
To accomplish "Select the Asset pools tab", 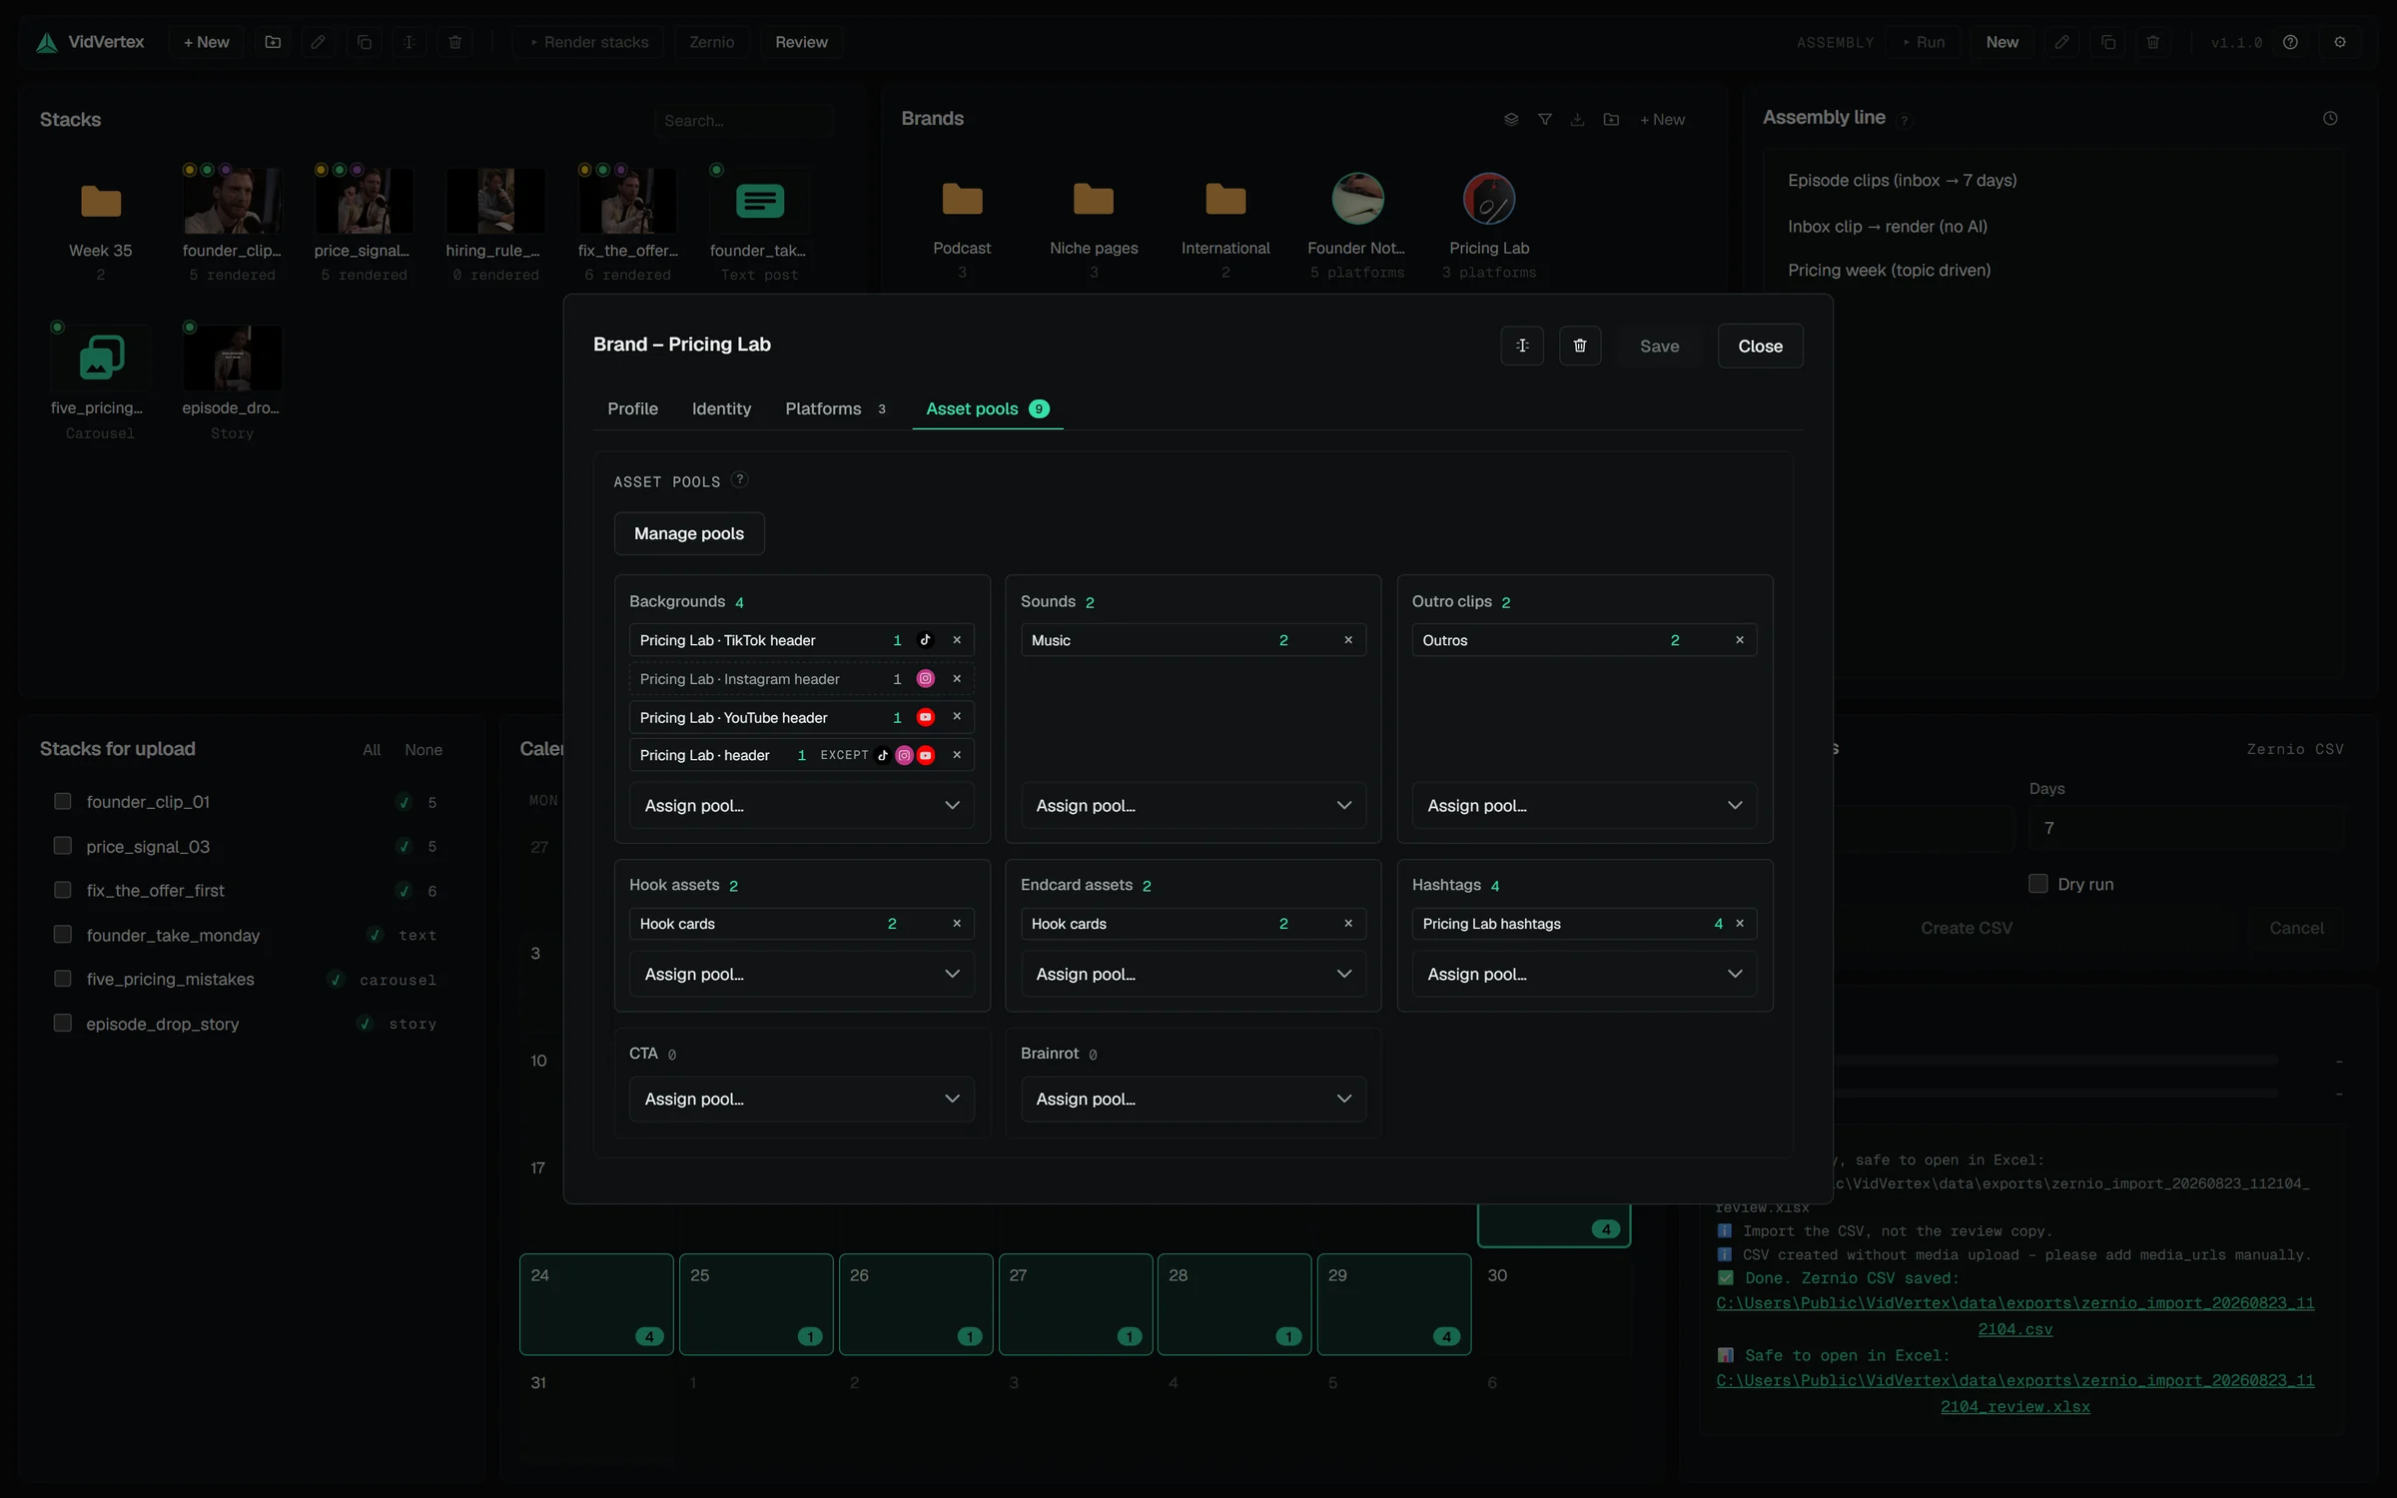I will pos(987,408).
